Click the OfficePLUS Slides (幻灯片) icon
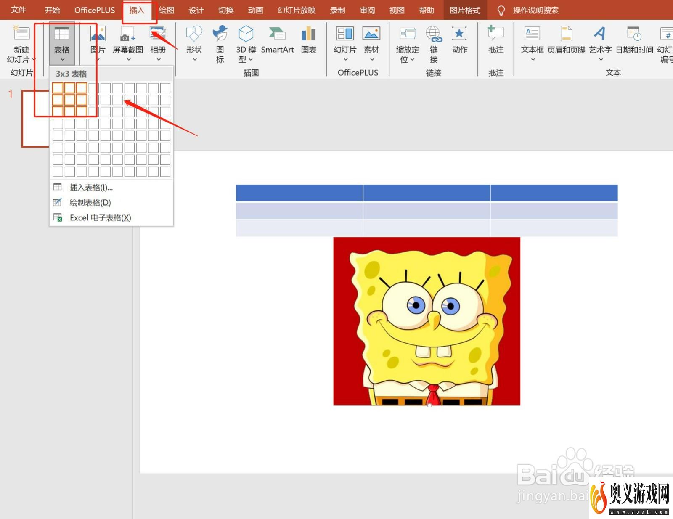The height and width of the screenshot is (519, 673). 345,34
